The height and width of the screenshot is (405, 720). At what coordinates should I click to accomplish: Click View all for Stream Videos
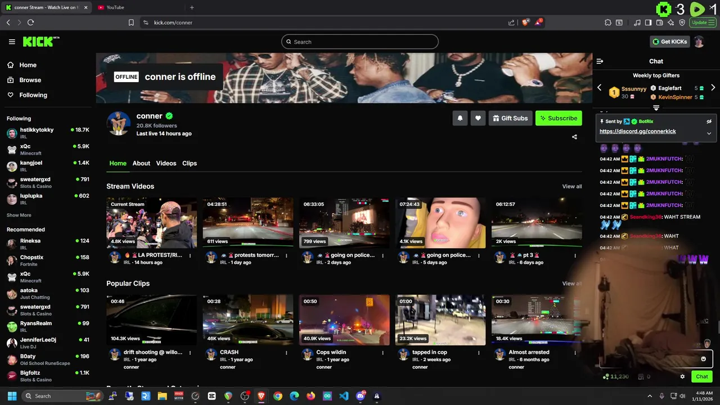[x=571, y=186]
